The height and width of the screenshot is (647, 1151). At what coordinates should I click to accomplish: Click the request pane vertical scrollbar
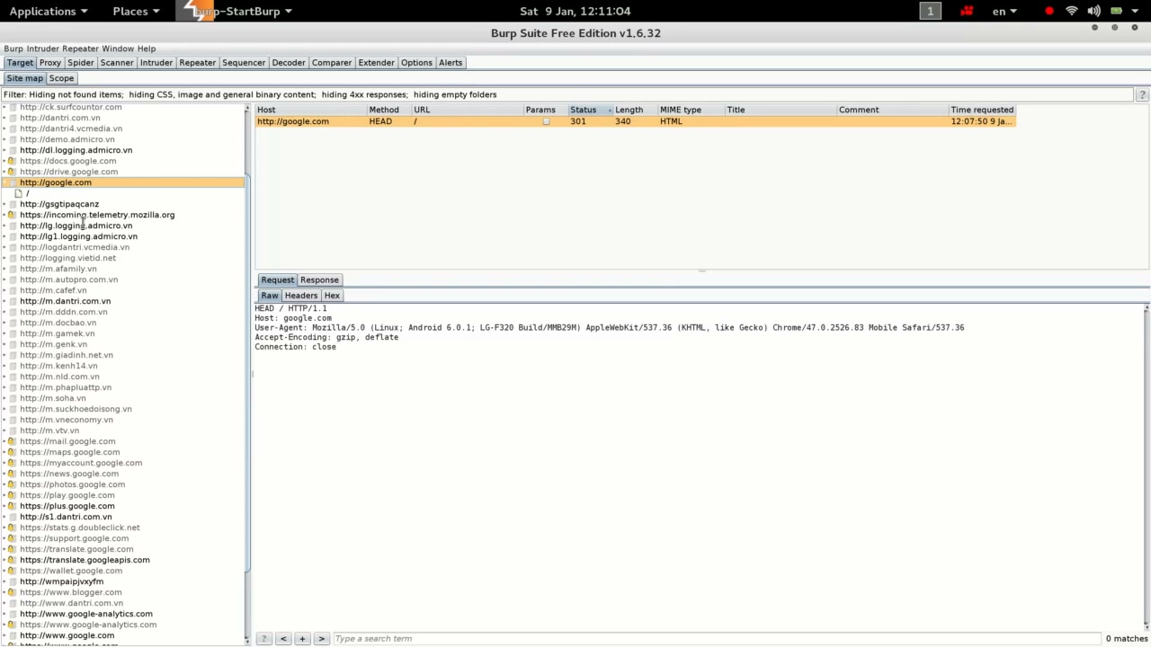[1147, 465]
